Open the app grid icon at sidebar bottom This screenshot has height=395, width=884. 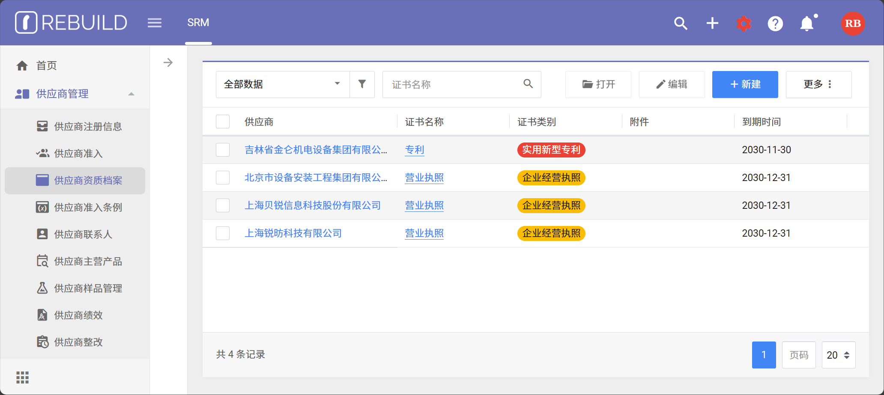click(x=22, y=377)
